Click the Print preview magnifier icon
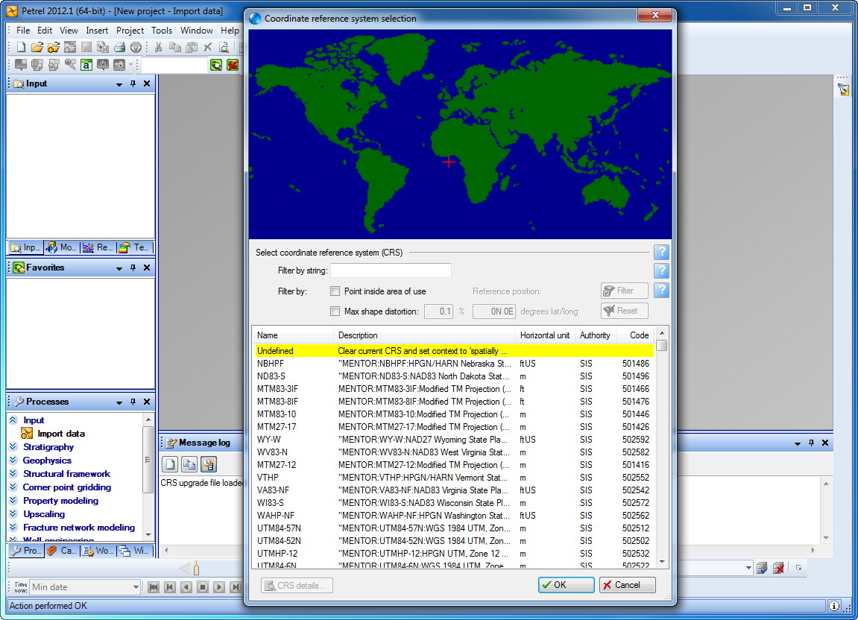Image resolution: width=858 pixels, height=620 pixels. point(224,48)
